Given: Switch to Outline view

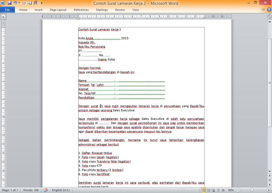Looking at the screenshot, I should coord(218,190).
